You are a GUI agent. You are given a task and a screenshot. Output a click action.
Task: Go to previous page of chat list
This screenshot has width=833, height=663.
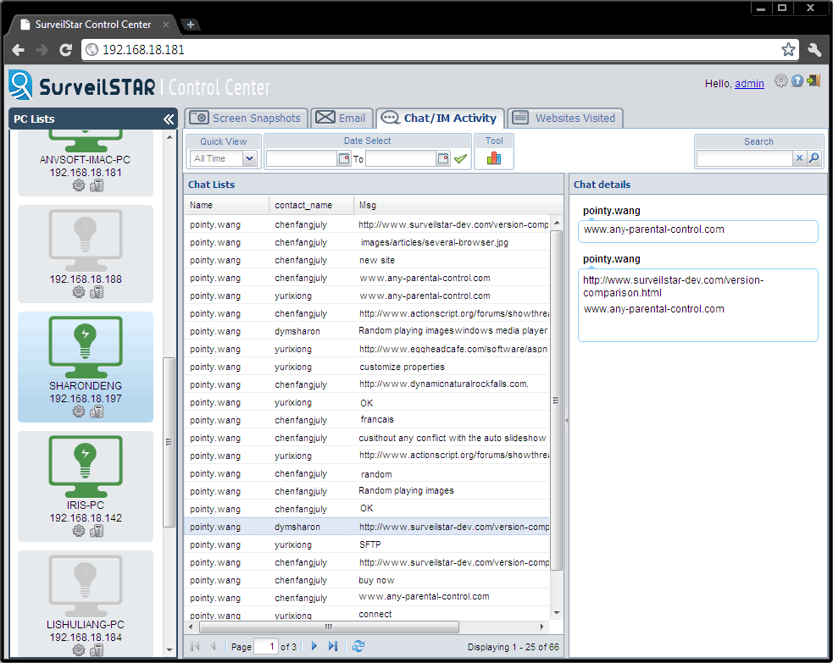tap(213, 646)
